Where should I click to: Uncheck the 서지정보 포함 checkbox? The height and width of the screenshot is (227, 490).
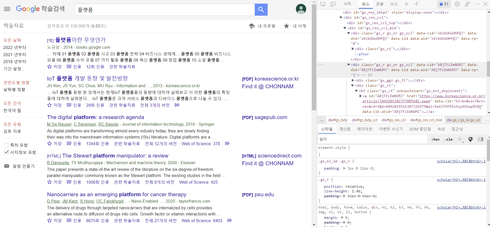coord(6,152)
